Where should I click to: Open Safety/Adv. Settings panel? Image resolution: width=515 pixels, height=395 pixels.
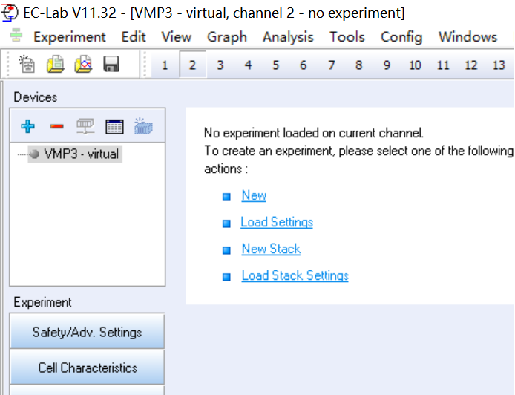(x=87, y=332)
